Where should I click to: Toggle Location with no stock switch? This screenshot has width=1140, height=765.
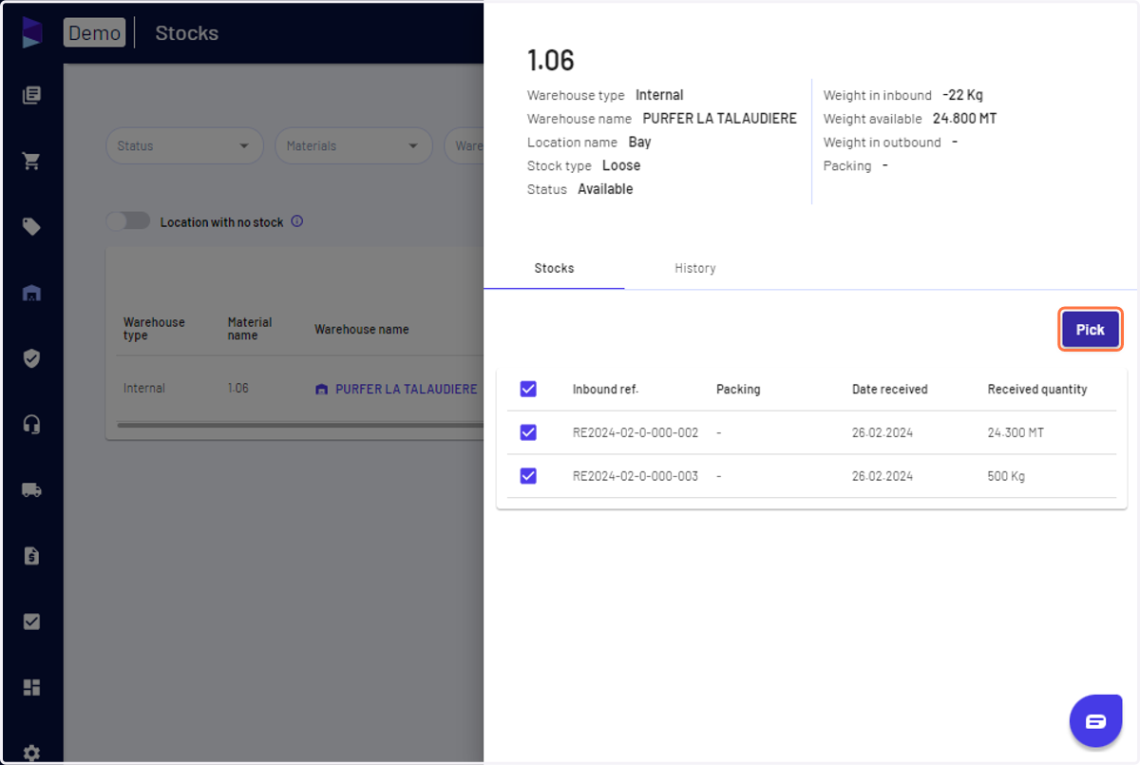[x=128, y=221]
